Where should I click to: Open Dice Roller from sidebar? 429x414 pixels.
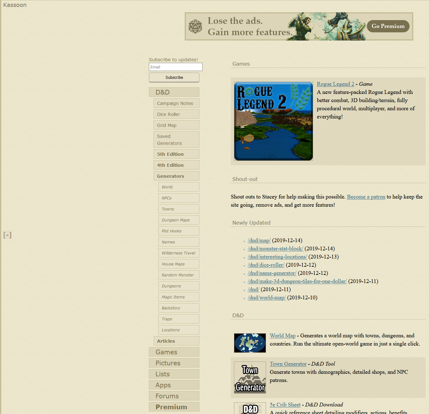(x=176, y=114)
